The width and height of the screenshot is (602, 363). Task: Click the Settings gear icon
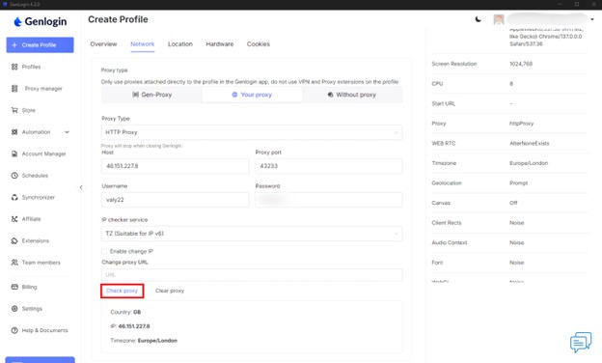coord(14,309)
